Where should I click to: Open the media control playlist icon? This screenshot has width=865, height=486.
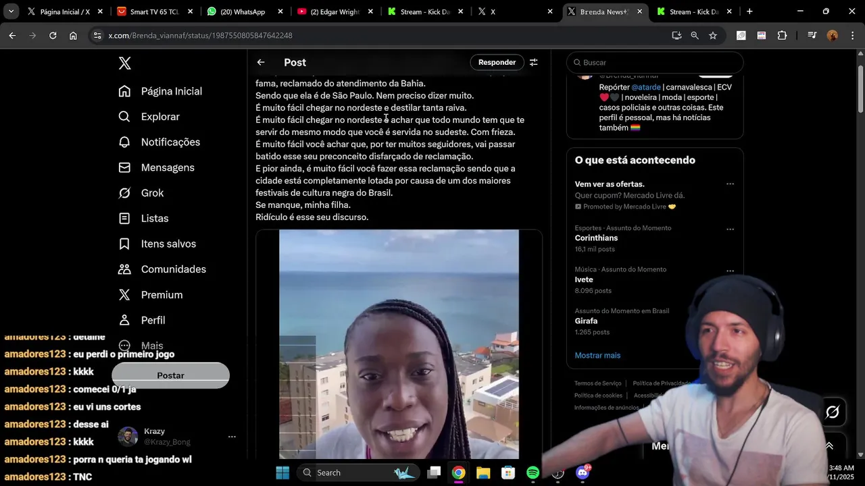[x=812, y=35]
